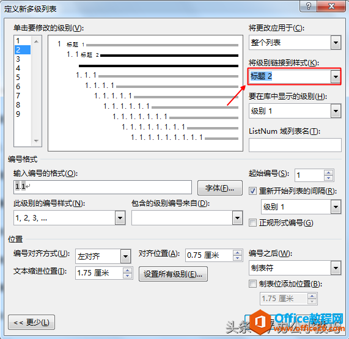The height and width of the screenshot is (339, 349).
Task: Click the Set All Levels (设置所有级别) button
Action: [x=173, y=274]
